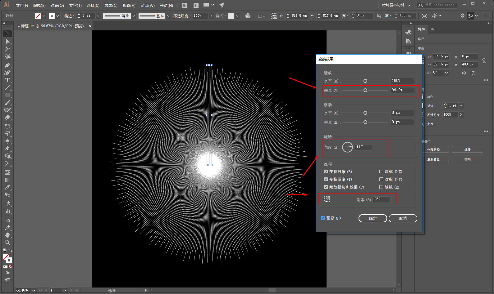Open the 传统基本功能 workspace dropdown

click(x=396, y=5)
